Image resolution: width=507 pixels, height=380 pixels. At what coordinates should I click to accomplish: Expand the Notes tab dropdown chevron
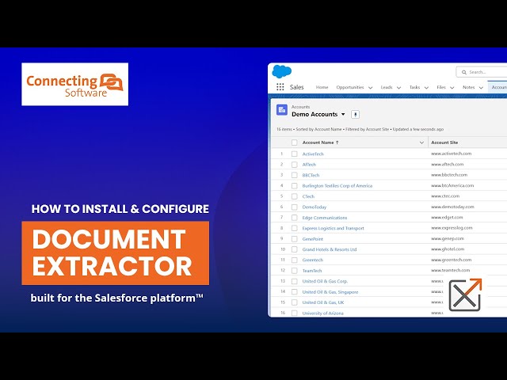point(481,88)
